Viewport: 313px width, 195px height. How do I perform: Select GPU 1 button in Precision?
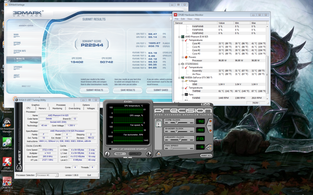click(158, 124)
